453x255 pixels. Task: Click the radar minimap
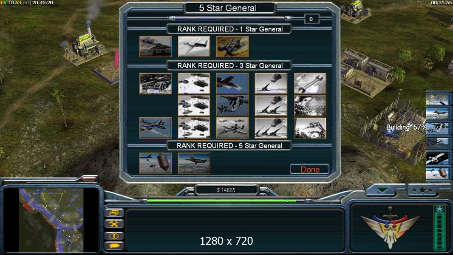51,220
